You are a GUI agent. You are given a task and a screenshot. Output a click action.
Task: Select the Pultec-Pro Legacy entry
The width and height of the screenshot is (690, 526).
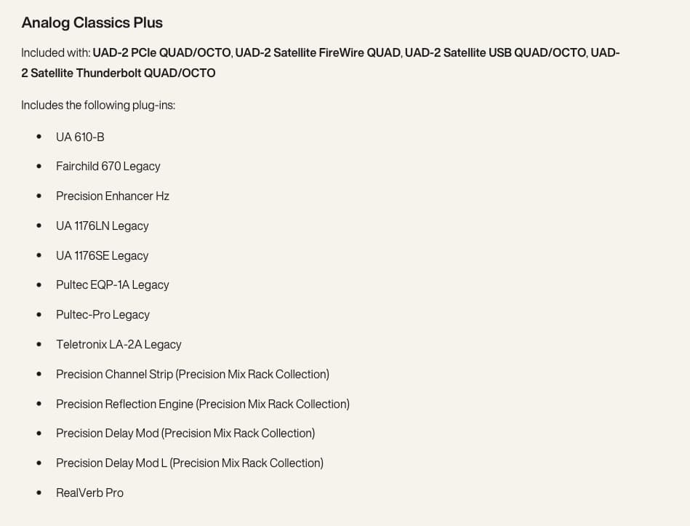[103, 315]
